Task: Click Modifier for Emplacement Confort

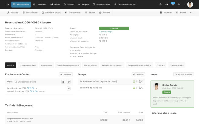Action: click(x=66, y=74)
